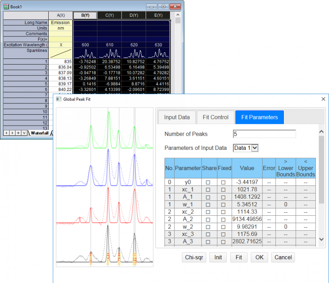Close the Global Peak Fit dialog

(323, 99)
